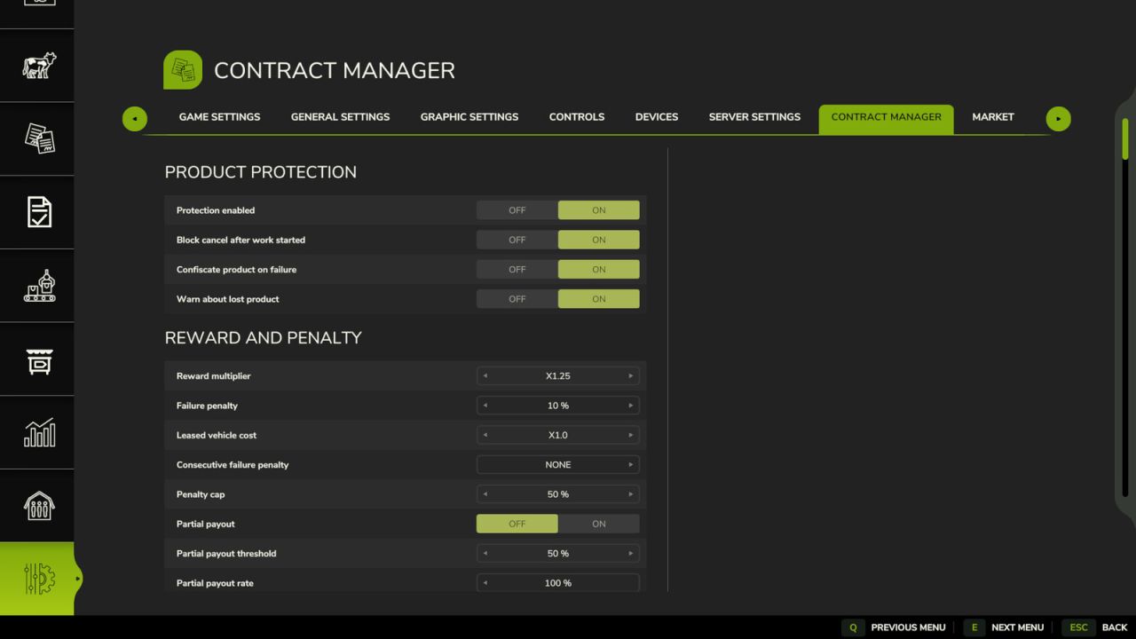
Task: Click the 10 % Failure penalty value
Action: tap(558, 406)
